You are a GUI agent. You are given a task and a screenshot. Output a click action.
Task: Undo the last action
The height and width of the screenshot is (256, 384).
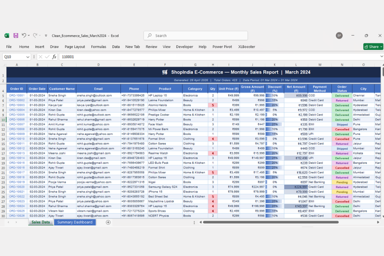(24, 35)
